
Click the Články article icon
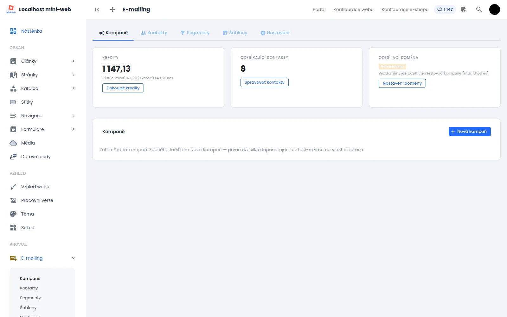(13, 61)
